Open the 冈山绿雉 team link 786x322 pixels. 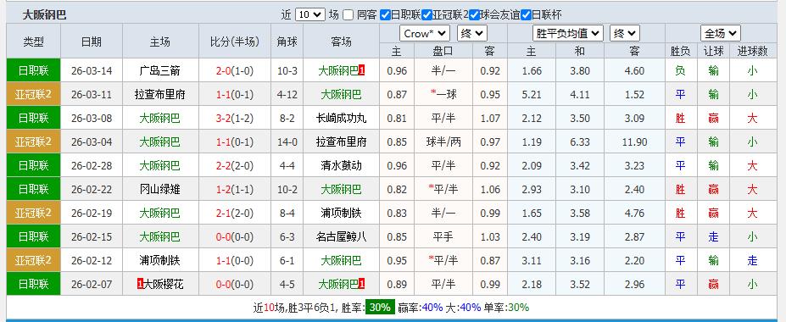pos(160,189)
